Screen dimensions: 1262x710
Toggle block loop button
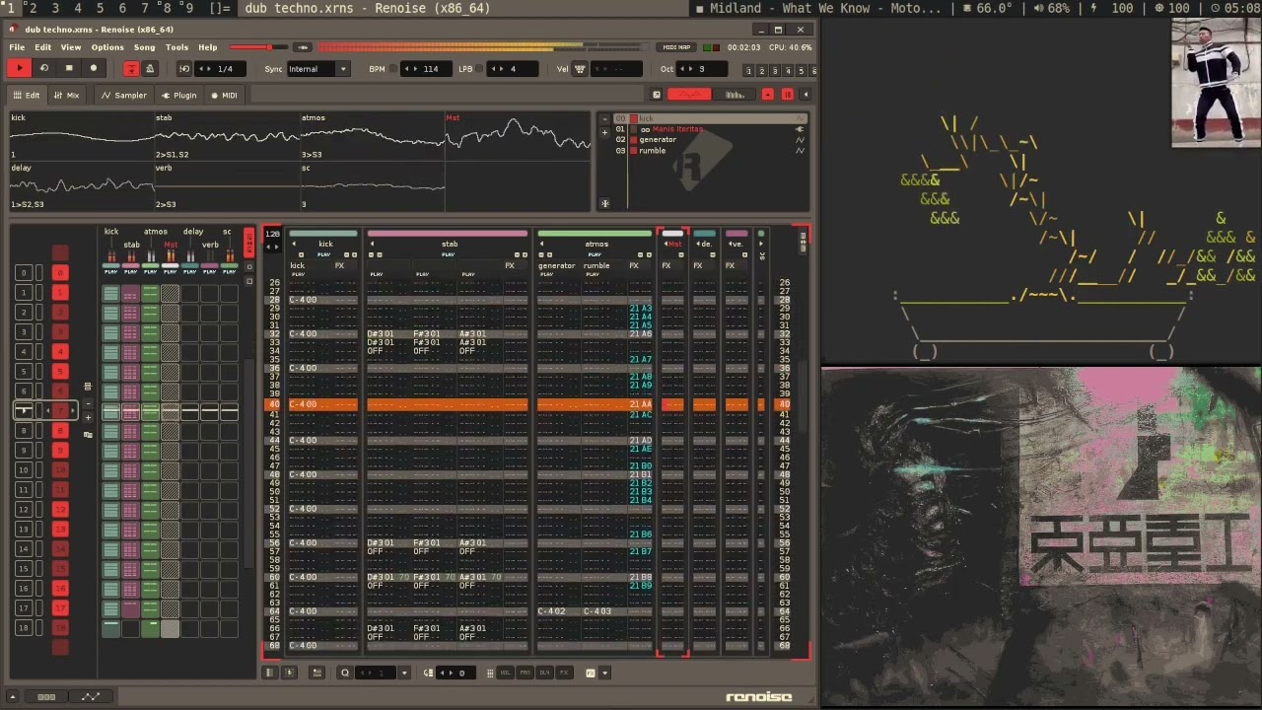pyautogui.click(x=184, y=68)
